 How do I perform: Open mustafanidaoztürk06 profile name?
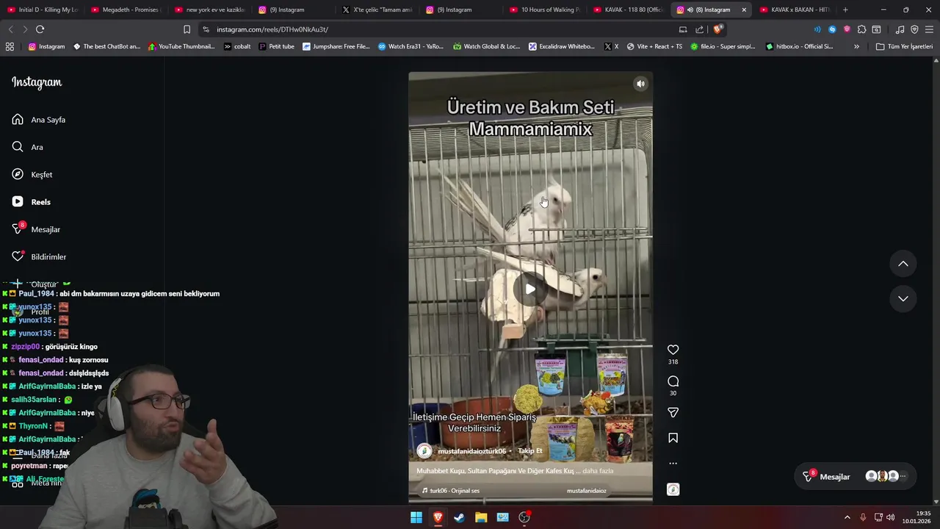point(471,451)
